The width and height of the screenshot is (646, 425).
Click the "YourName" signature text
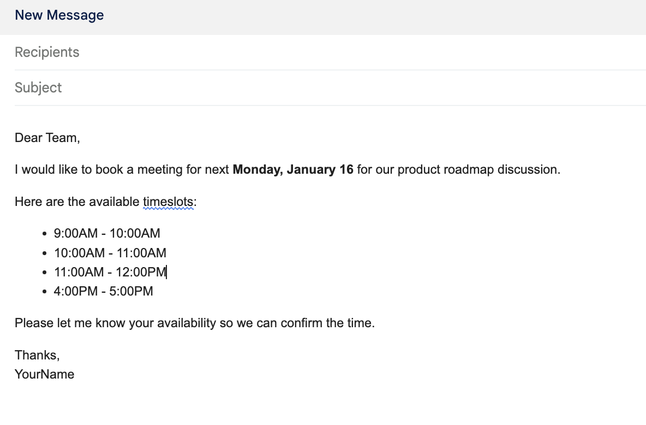[x=44, y=374]
